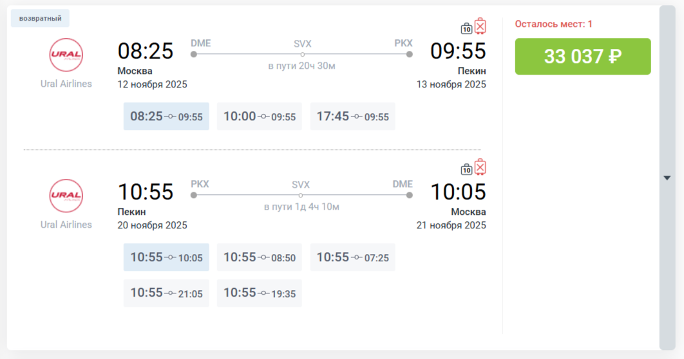Pick return flight 10:55 → 07:25
This screenshot has width=684, height=359.
(352, 257)
